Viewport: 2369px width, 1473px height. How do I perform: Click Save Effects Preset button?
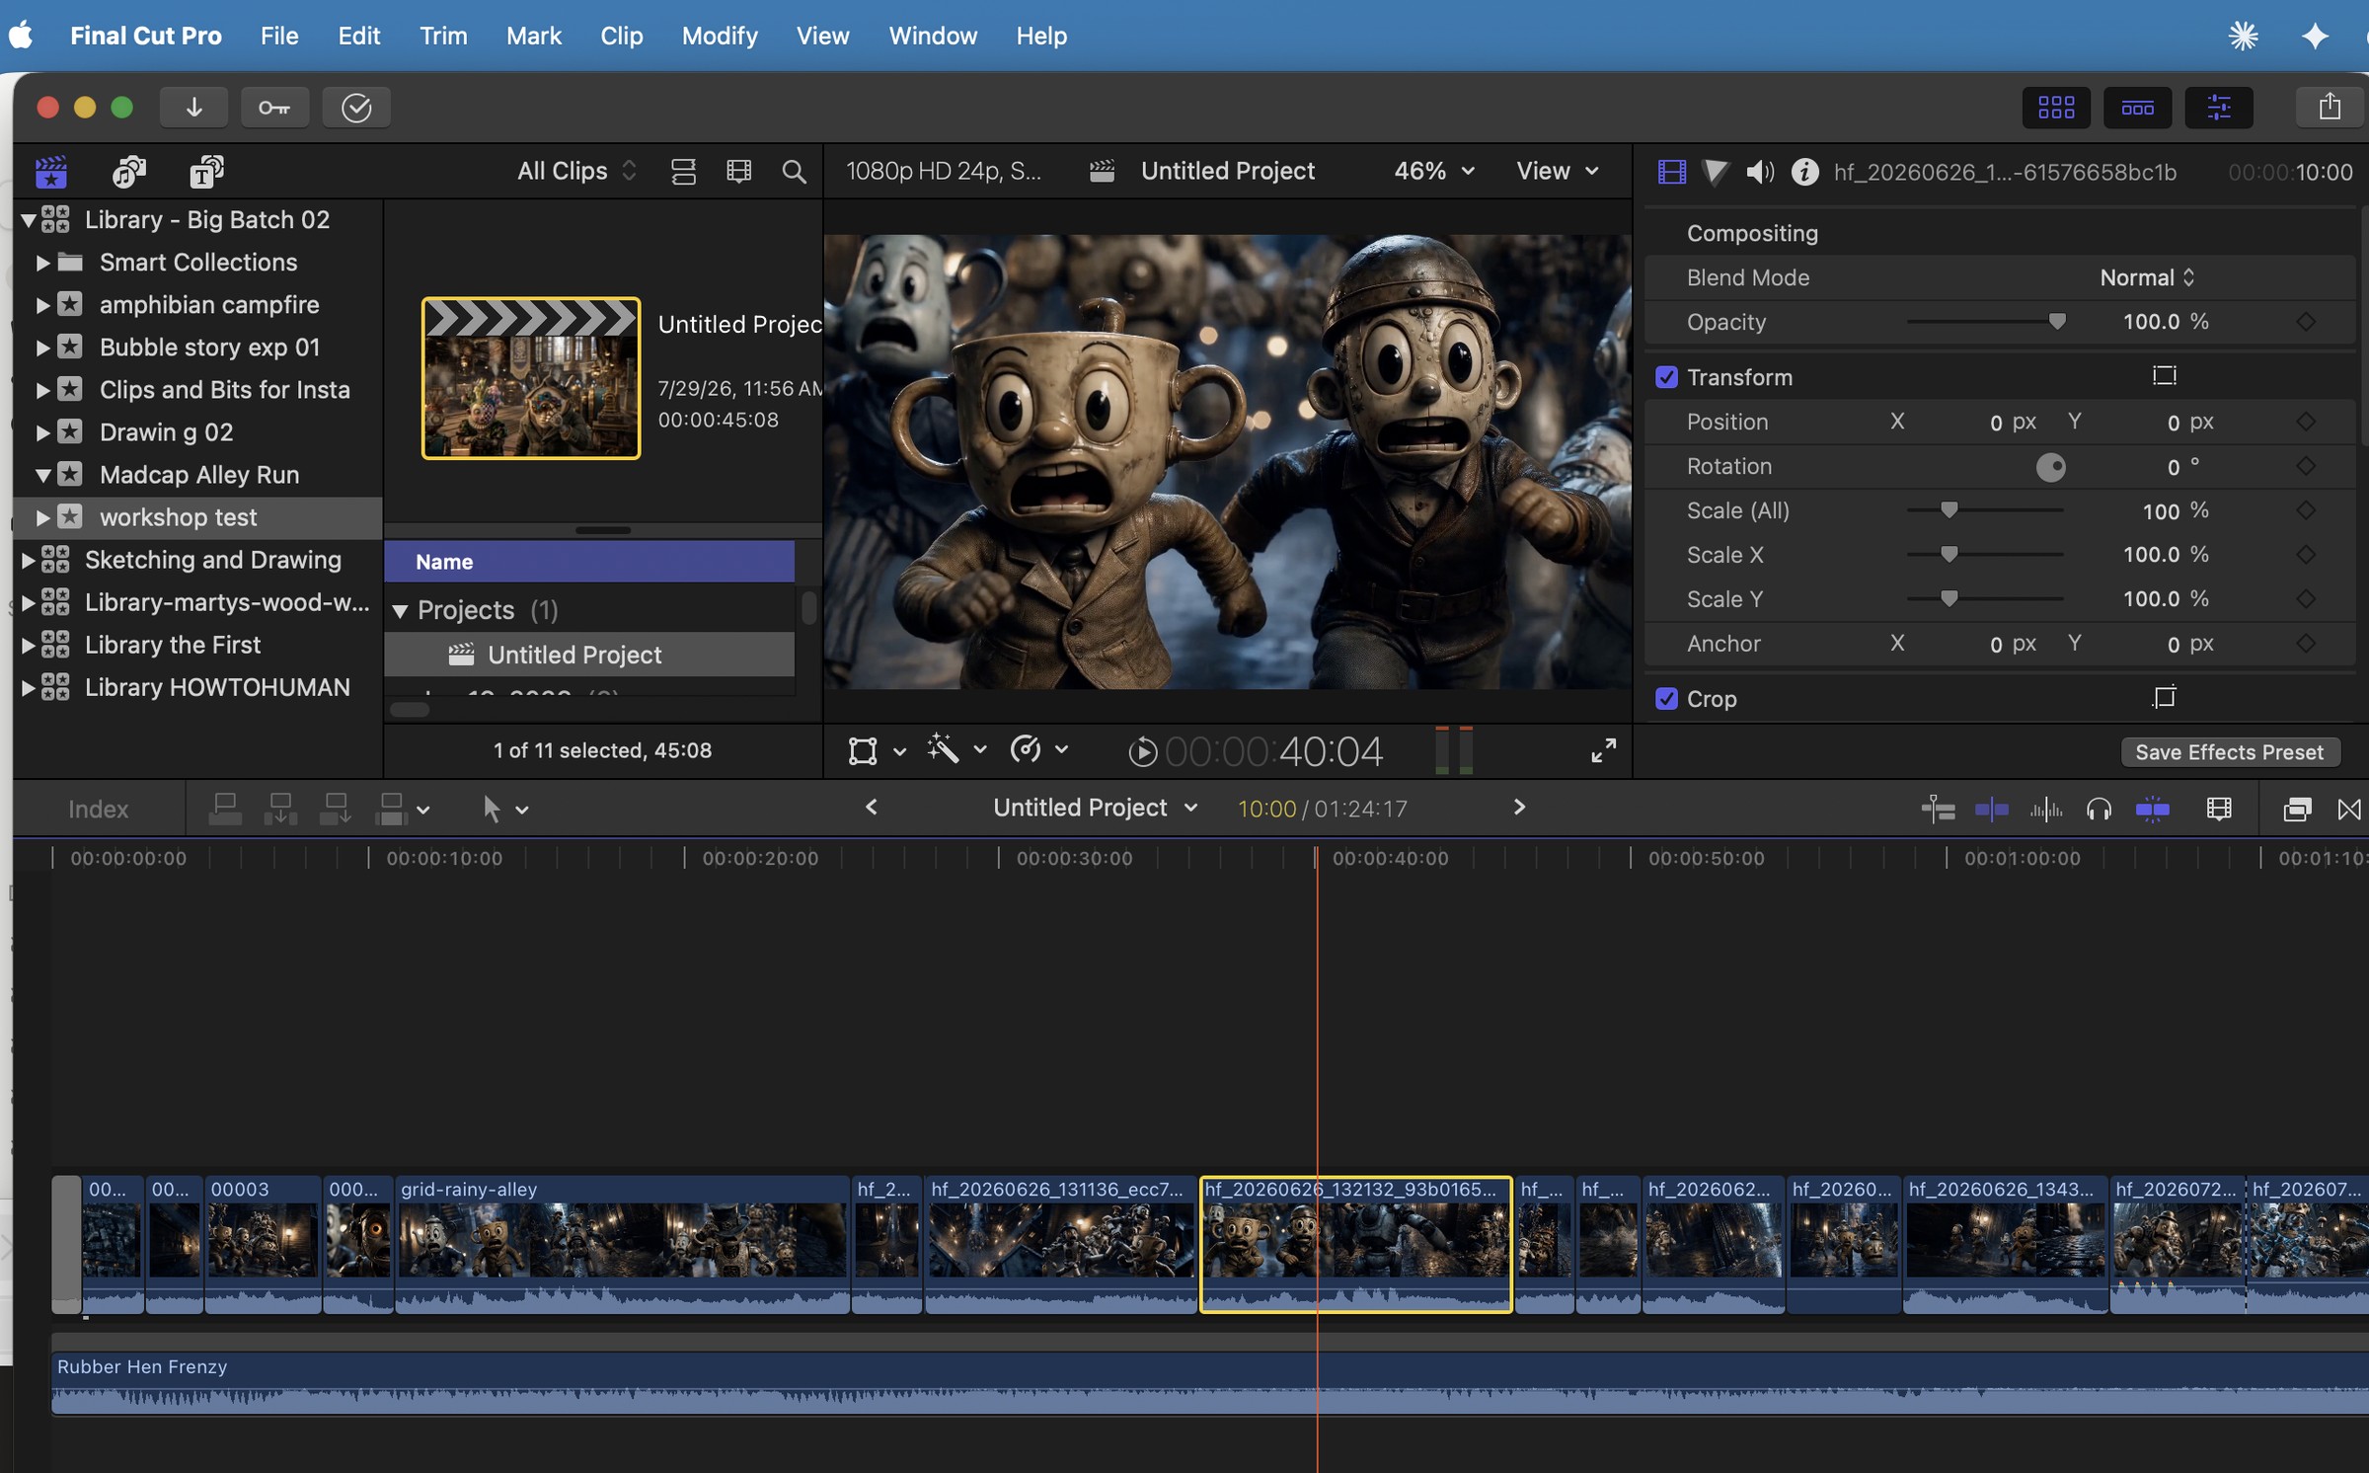(x=2229, y=752)
